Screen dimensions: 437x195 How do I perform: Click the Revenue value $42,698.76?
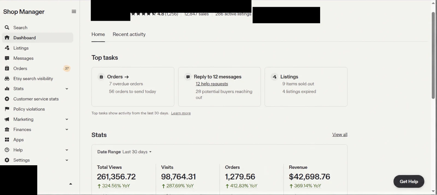point(309,177)
